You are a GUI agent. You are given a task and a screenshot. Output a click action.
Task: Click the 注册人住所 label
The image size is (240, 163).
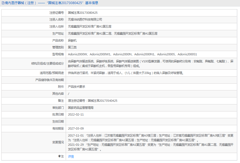(57, 26)
